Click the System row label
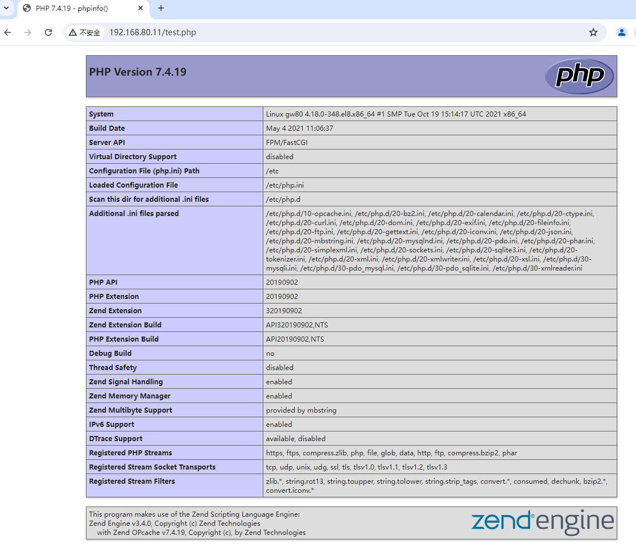 (101, 114)
